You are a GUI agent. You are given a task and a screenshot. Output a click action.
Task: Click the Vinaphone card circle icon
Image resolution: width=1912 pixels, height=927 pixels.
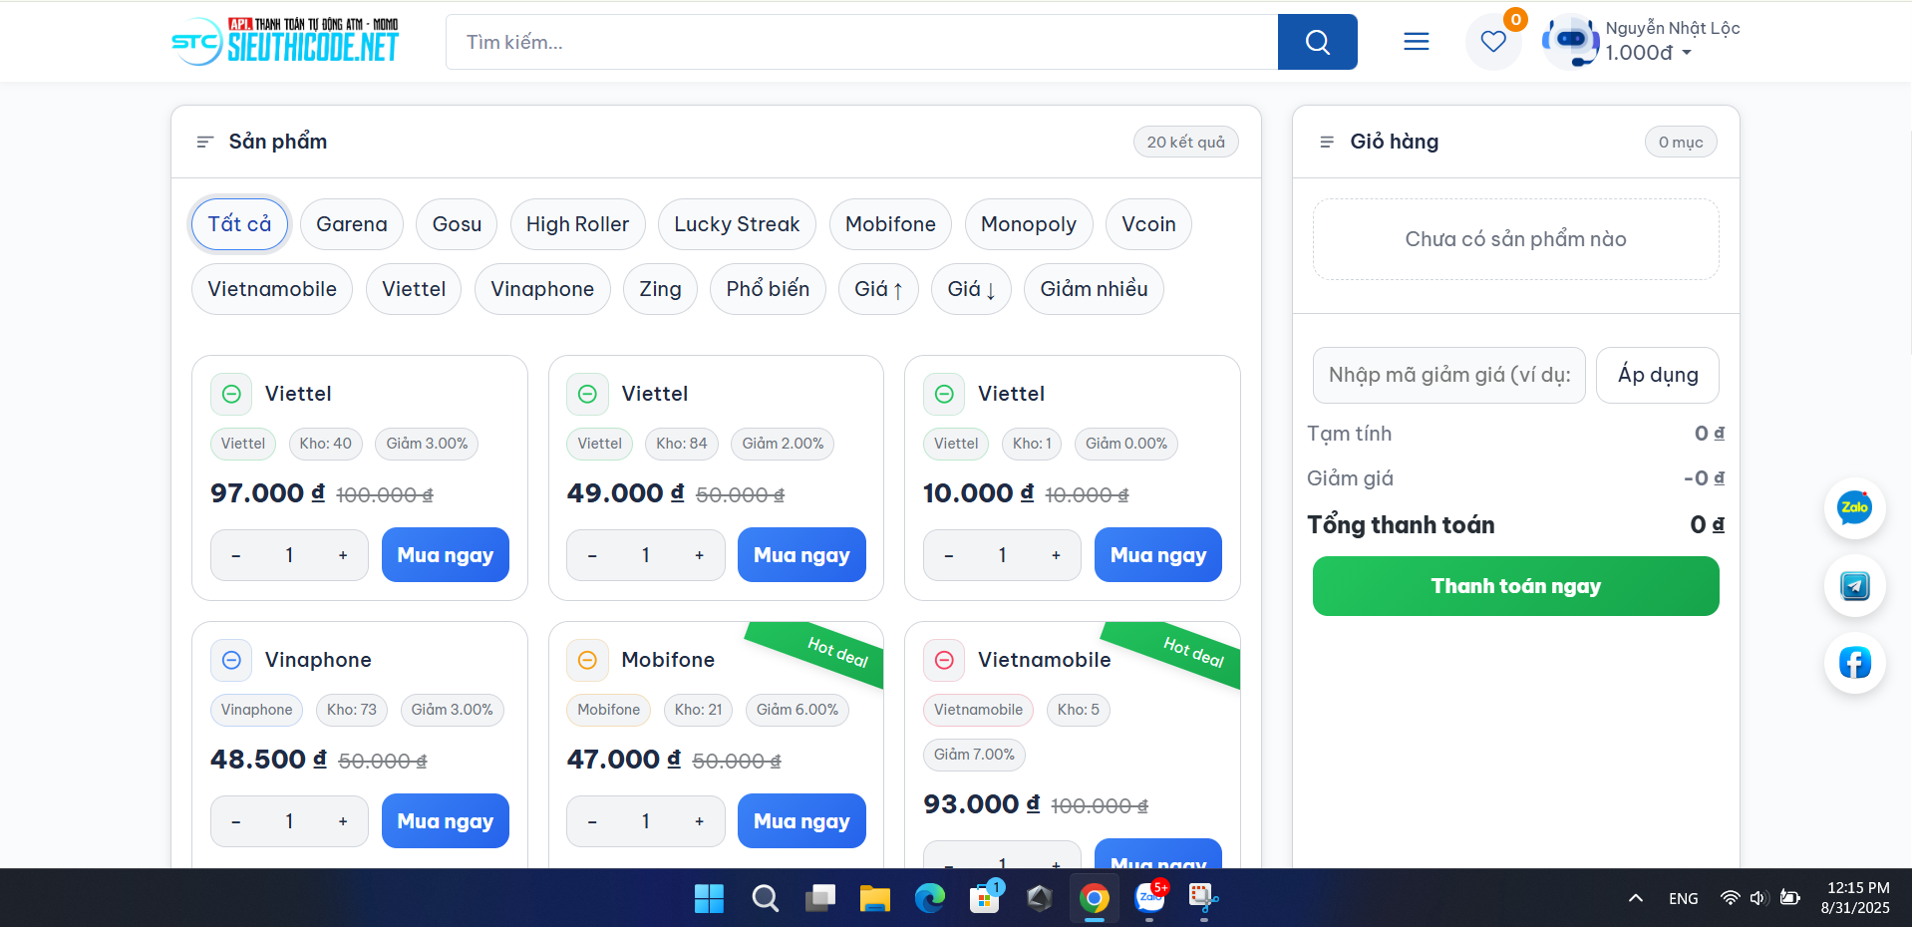[x=231, y=660]
